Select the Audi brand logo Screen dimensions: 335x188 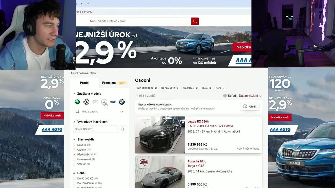click(x=95, y=102)
